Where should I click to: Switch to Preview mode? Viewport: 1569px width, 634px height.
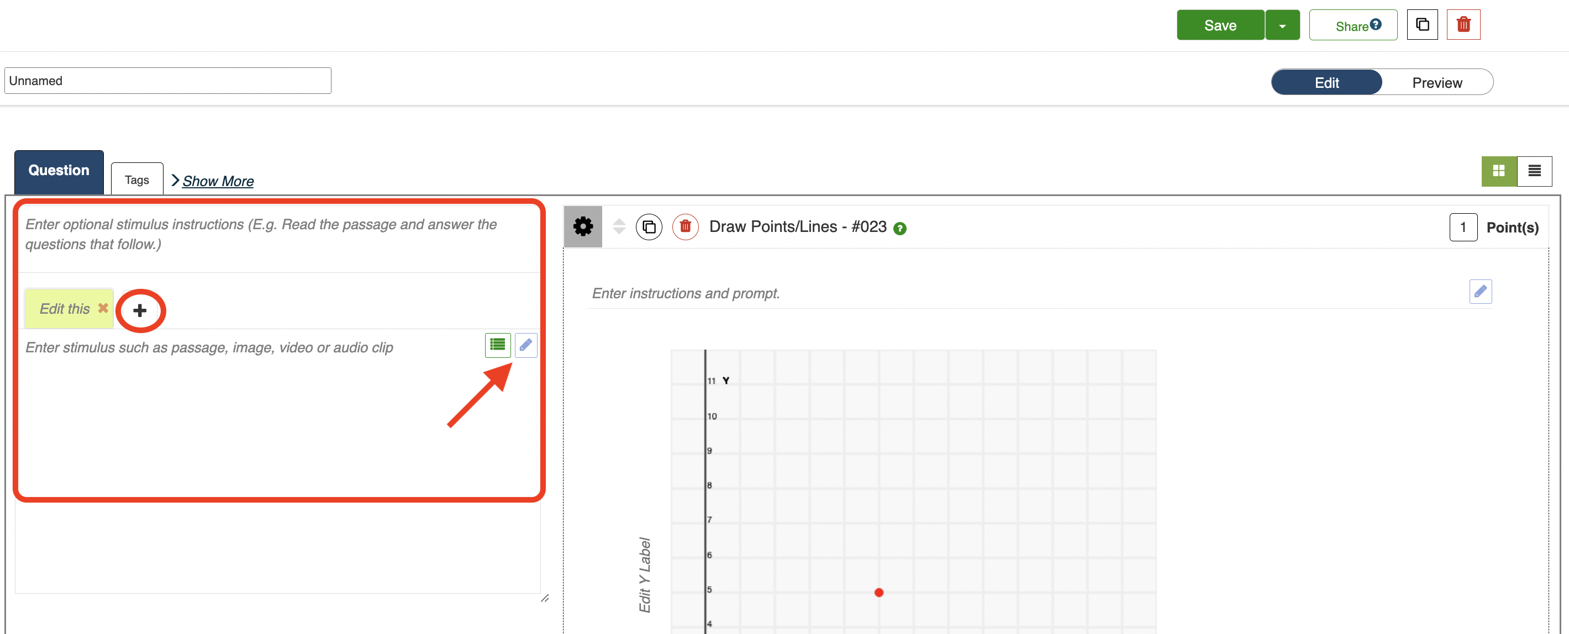tap(1436, 83)
